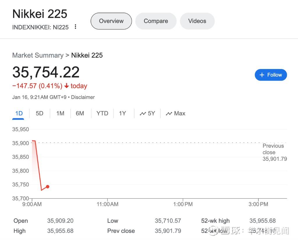The width and height of the screenshot is (298, 240).
Task: Click the Max trend line icon
Action: tap(169, 114)
